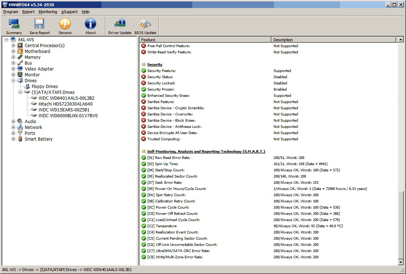The image size is (406, 274).
Task: Click the Drives tree icon
Action: [20, 80]
